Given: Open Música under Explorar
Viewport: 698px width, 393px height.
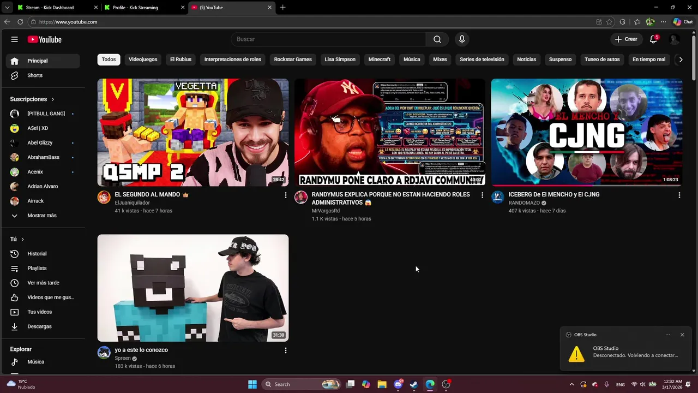Looking at the screenshot, I should [43, 362].
